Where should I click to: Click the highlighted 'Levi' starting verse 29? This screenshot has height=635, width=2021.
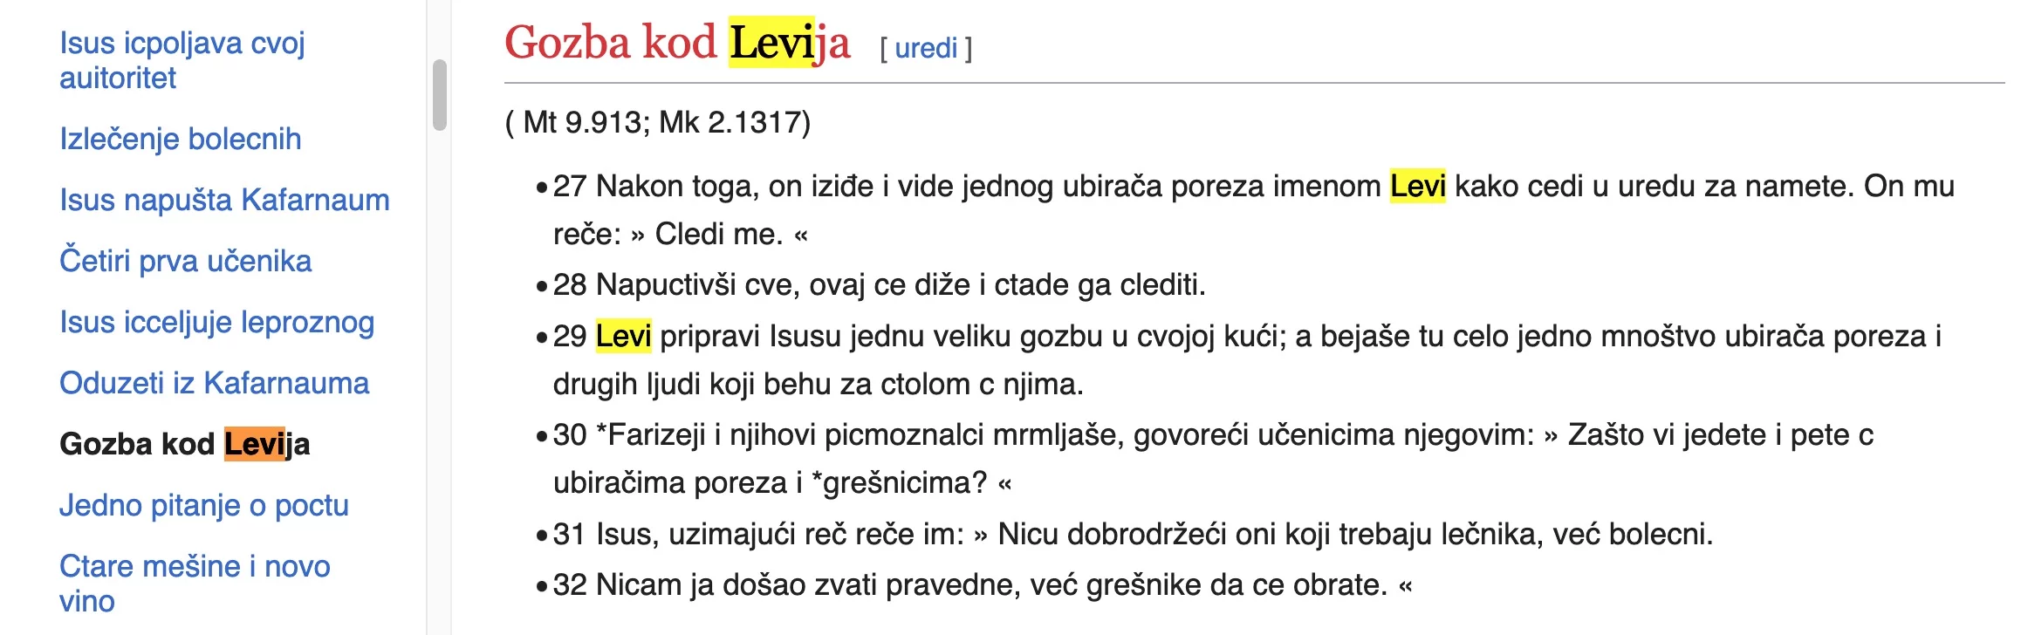(x=623, y=336)
